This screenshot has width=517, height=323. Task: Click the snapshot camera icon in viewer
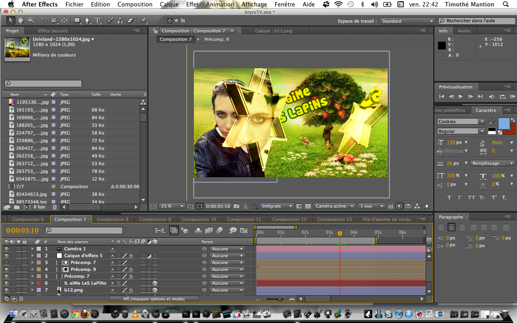point(237,206)
